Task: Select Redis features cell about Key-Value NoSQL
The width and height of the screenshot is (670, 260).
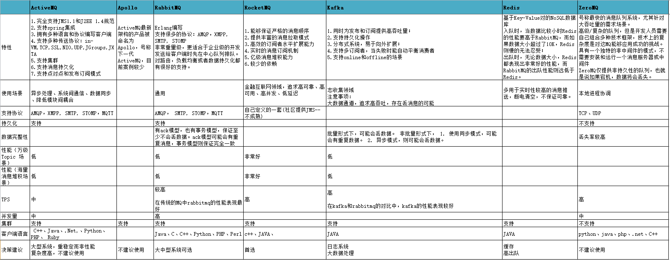Action: point(540,47)
